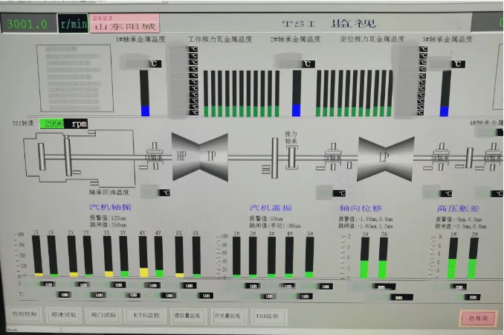
Task: Click the LP turbine symbol
Action: tap(386, 158)
